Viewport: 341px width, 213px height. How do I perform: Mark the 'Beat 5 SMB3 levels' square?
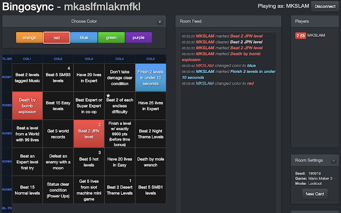(58, 76)
